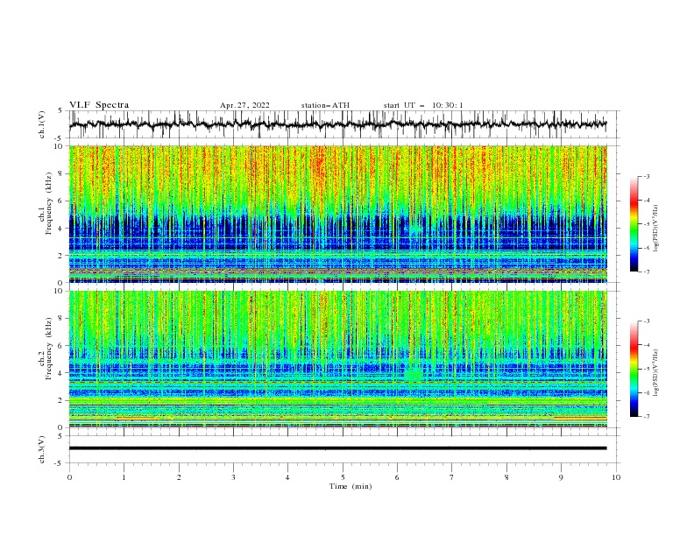
Task: Click the "VLF Spectra" title text
Action: (99, 105)
